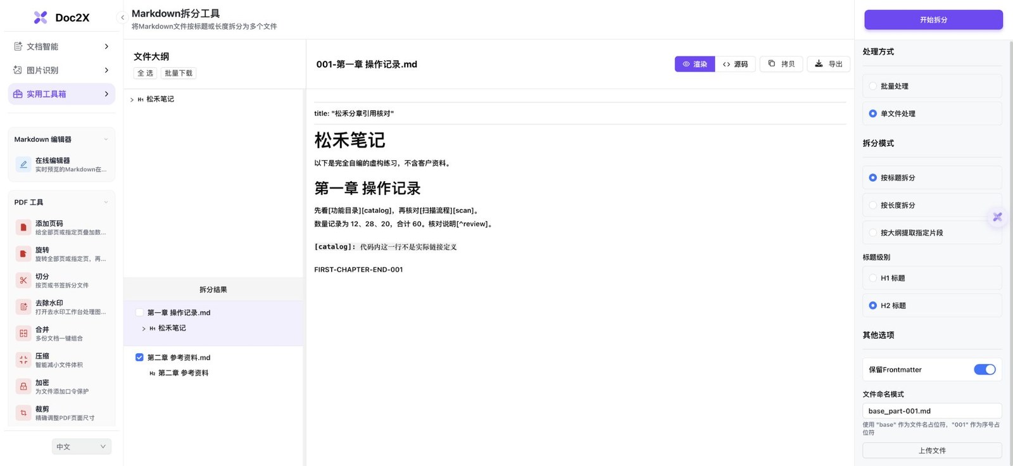Click the 图片识别 image icon

pyautogui.click(x=18, y=70)
